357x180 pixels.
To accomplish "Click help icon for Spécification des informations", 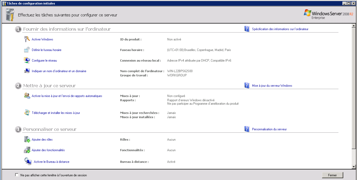I will click(x=247, y=29).
